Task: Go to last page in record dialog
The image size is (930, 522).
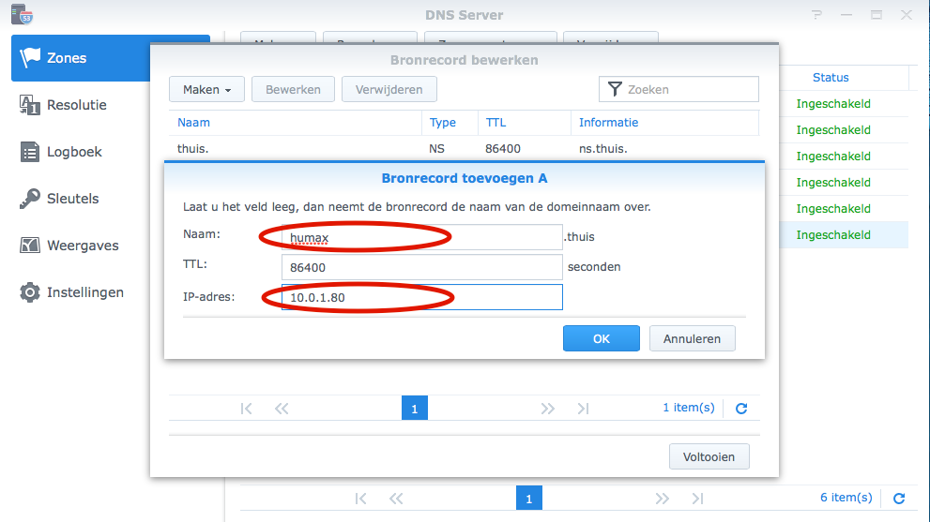Action: point(583,409)
